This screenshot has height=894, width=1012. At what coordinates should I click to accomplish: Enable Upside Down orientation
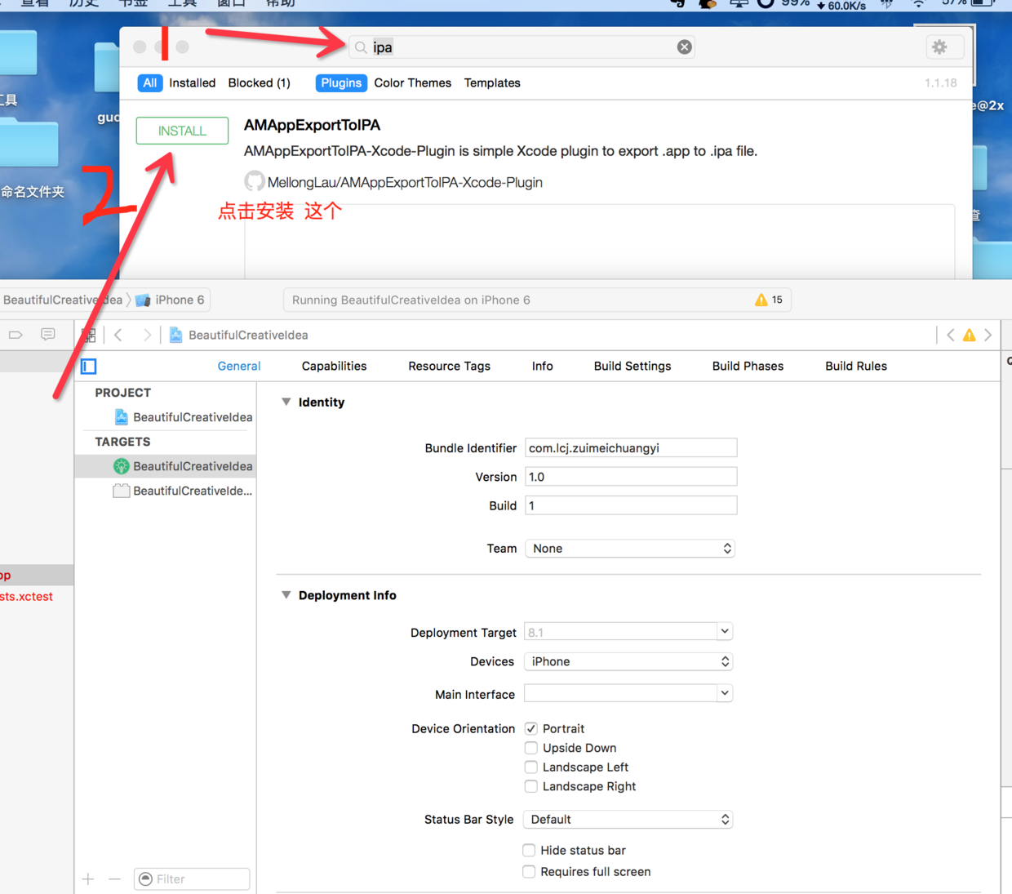(x=531, y=748)
